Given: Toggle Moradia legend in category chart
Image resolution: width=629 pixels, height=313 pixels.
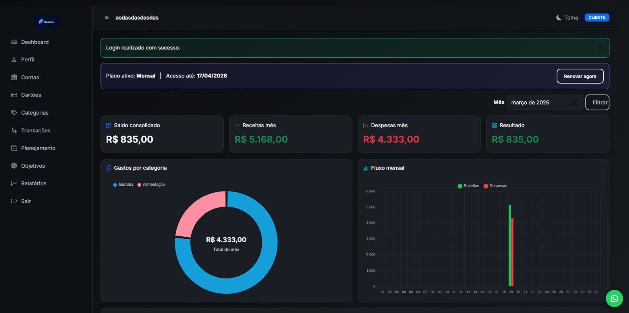Looking at the screenshot, I should 123,185.
